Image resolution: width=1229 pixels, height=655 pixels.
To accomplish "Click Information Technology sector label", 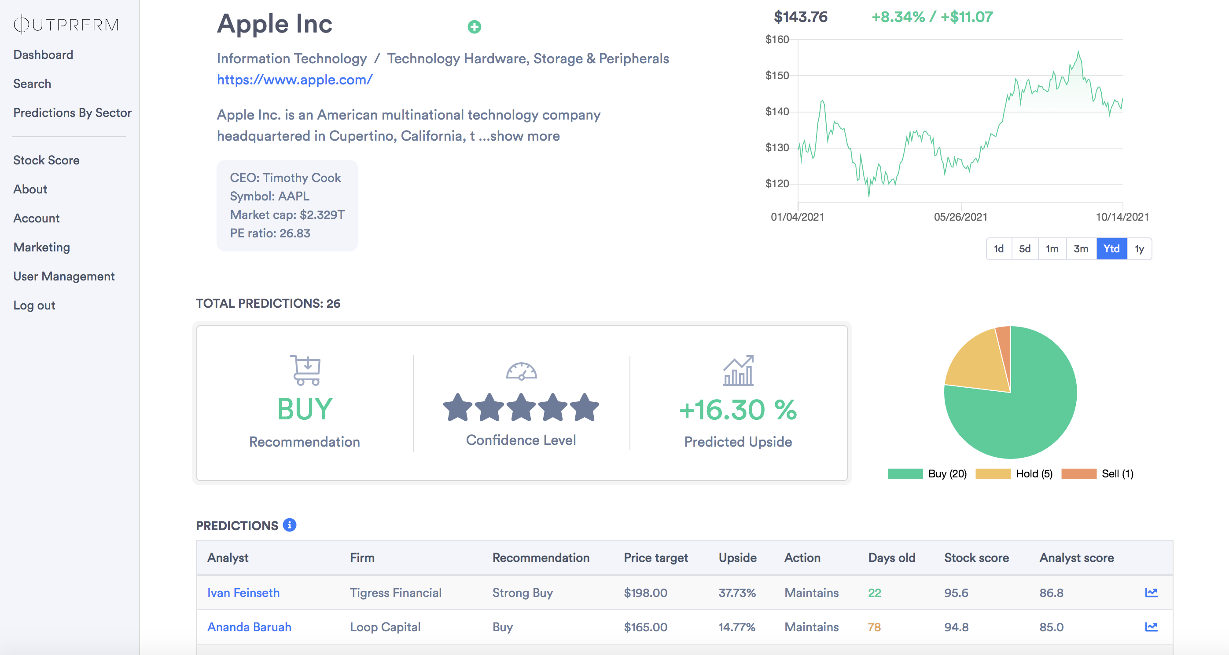I will point(291,58).
